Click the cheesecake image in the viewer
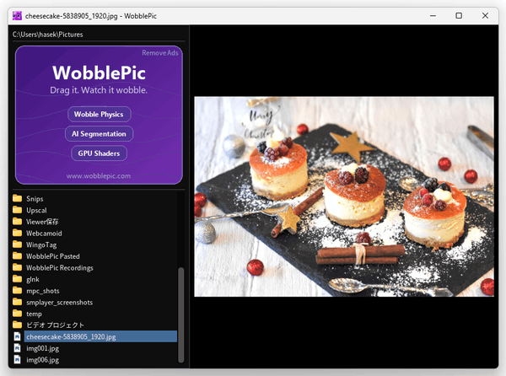The image size is (506, 376). [x=344, y=196]
